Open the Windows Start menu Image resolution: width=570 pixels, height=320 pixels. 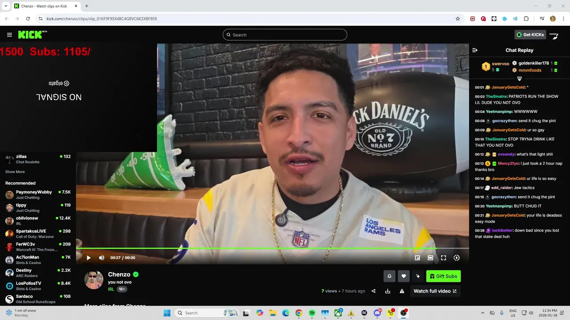tap(167, 313)
